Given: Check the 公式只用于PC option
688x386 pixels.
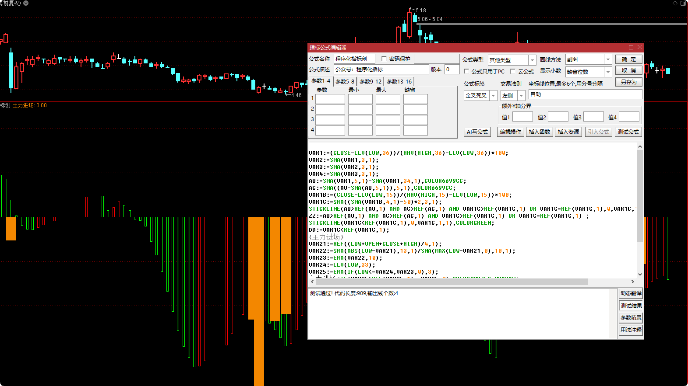Looking at the screenshot, I should point(466,71).
